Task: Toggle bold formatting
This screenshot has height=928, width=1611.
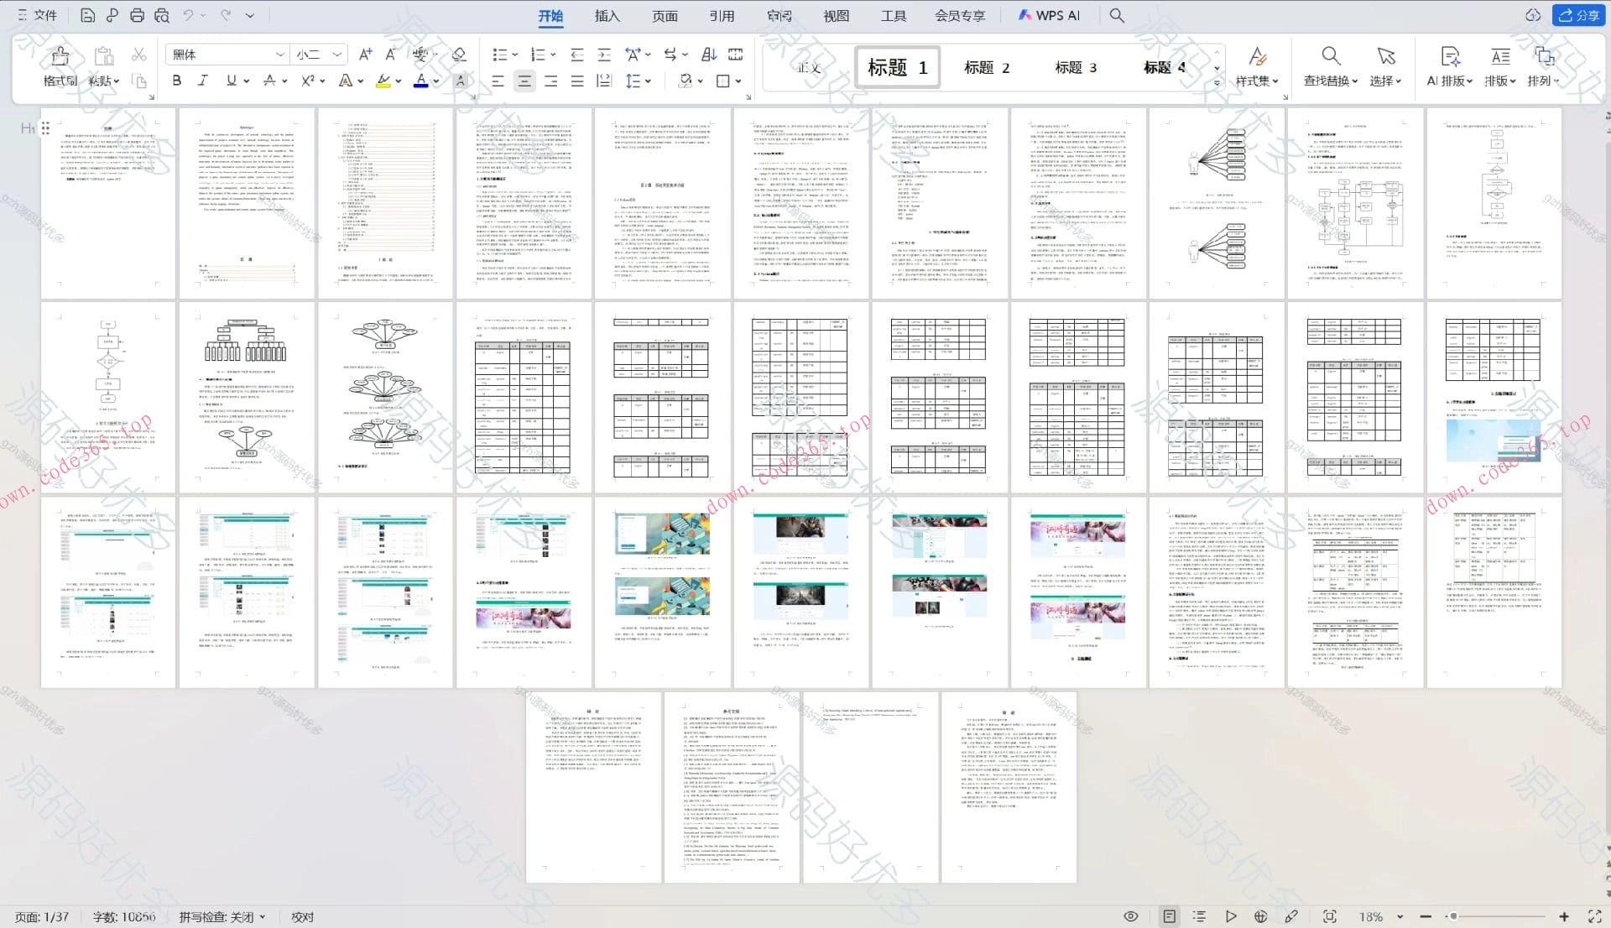Action: coord(176,81)
